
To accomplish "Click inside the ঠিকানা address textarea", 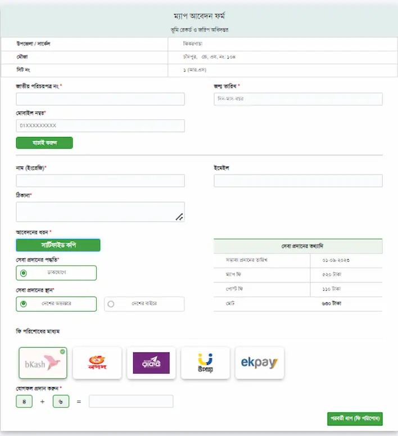I will [x=100, y=212].
